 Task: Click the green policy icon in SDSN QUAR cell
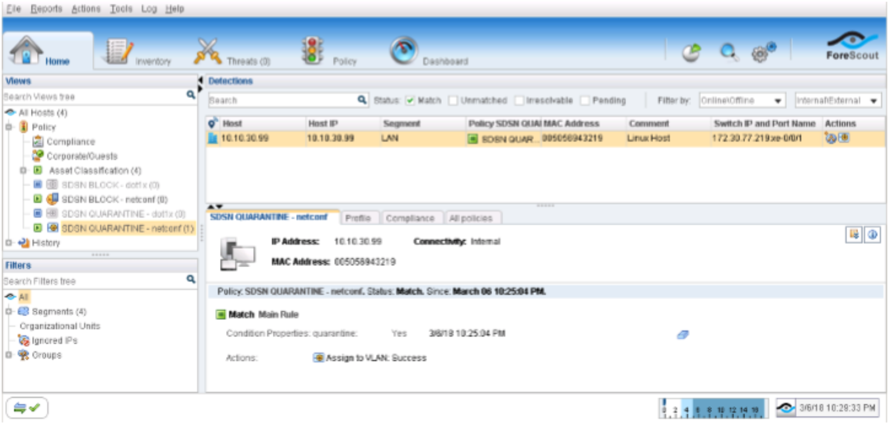(473, 139)
